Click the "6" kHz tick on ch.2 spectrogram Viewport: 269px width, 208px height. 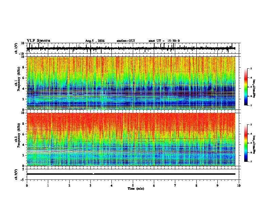(x=23, y=134)
